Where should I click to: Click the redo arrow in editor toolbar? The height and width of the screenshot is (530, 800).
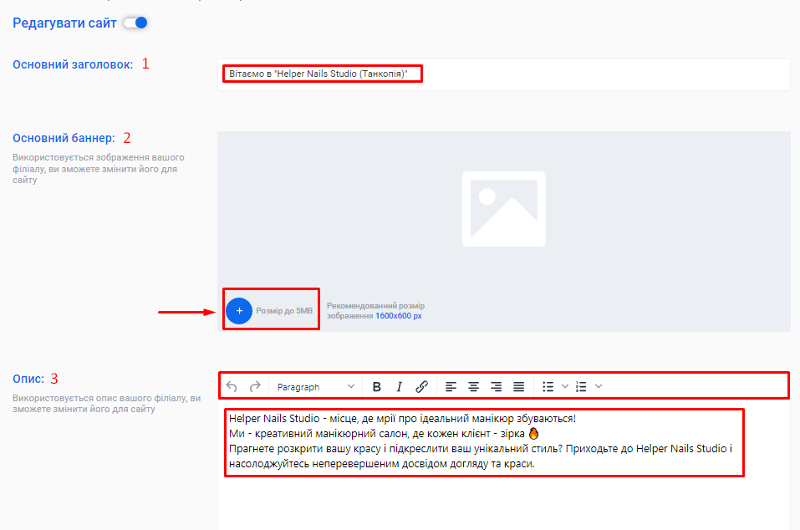pos(255,386)
